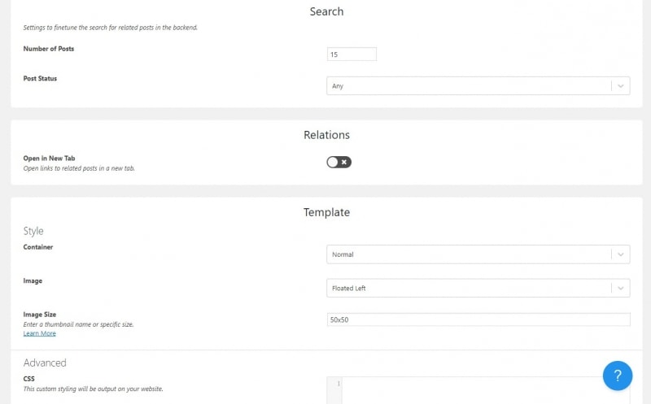The width and height of the screenshot is (651, 404).
Task: Click the 'Any' value in Post Status
Action: point(338,85)
